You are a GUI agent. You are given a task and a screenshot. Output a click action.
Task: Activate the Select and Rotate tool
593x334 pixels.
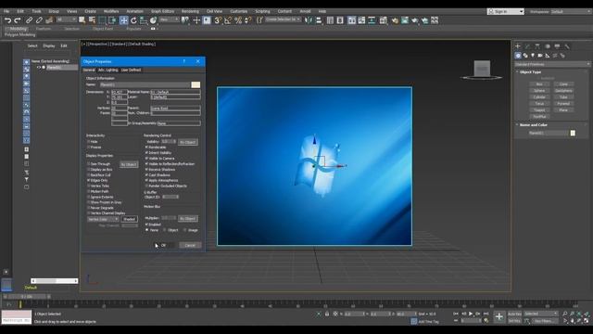[133, 20]
